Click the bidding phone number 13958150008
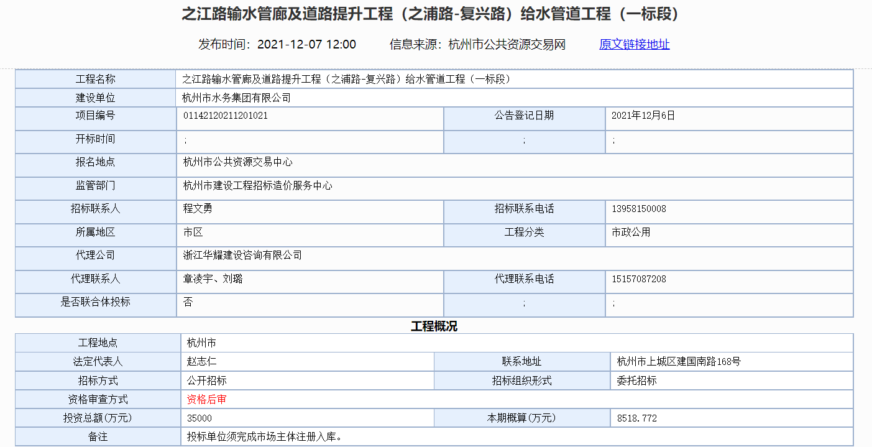872x447 pixels. click(x=638, y=209)
